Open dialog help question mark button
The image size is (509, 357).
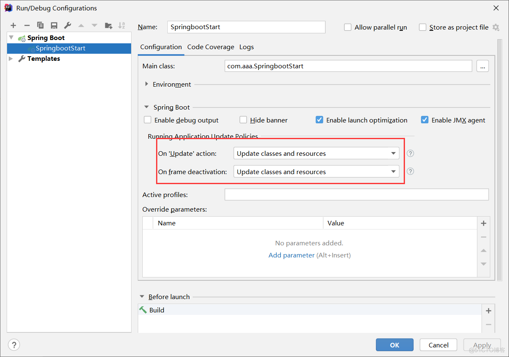14,345
